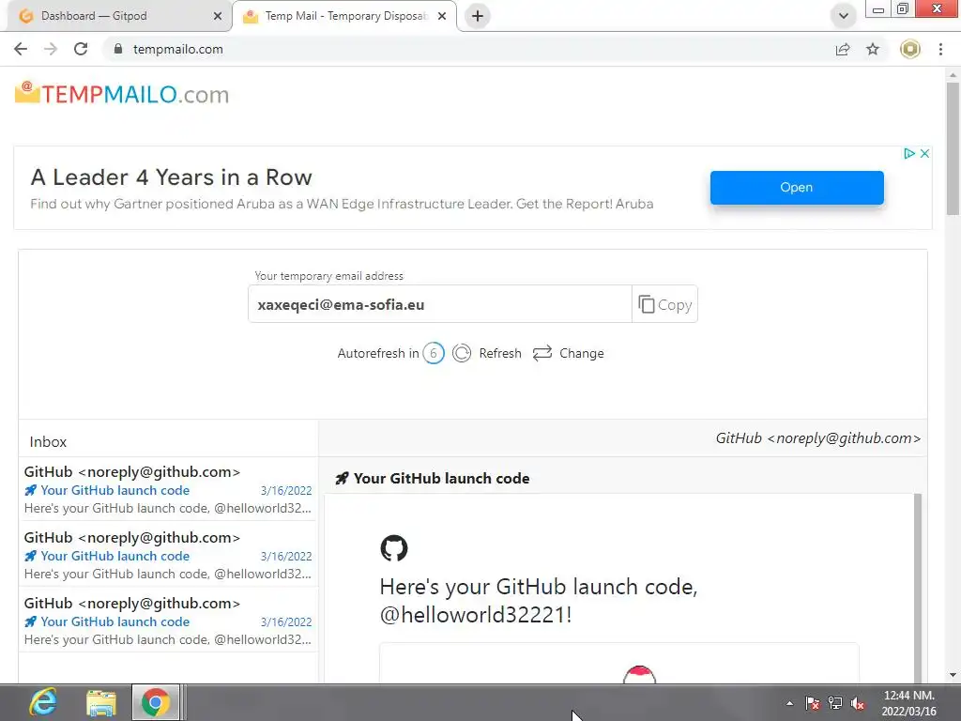Reload the page with the refresh icon
Screen dimensions: 961x721
click(x=81, y=49)
